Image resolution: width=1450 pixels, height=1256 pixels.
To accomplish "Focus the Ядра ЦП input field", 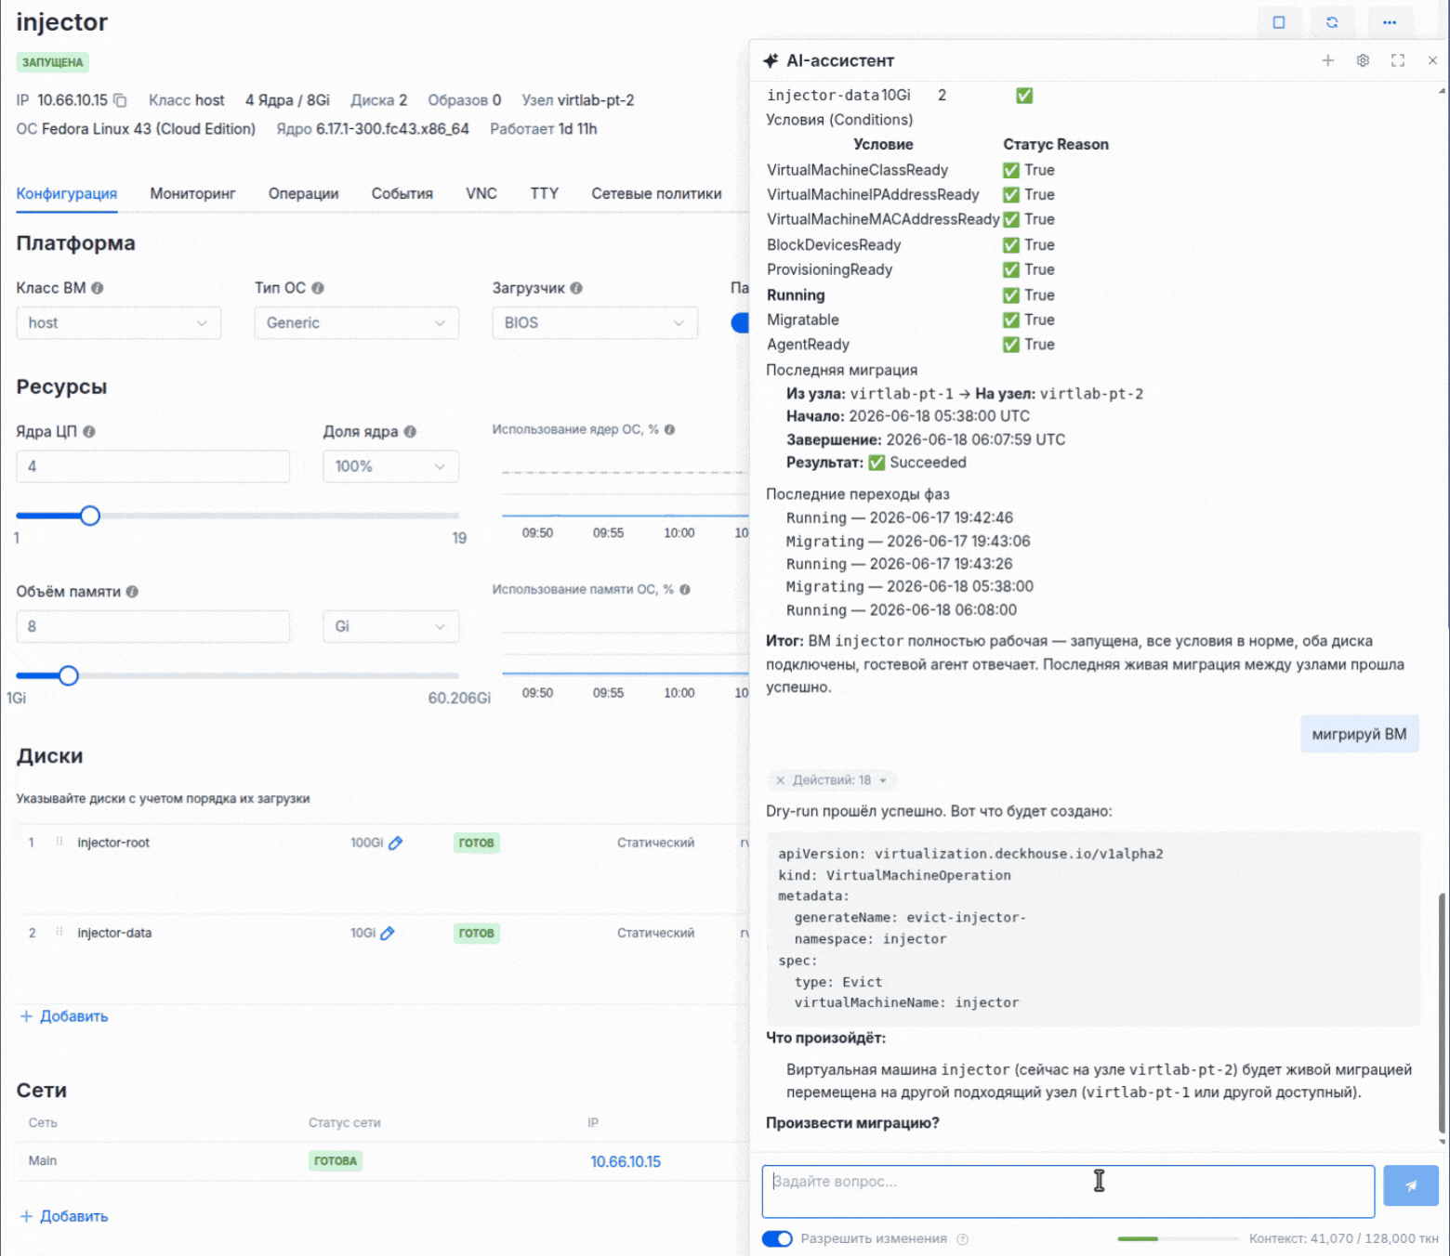I will pos(152,466).
